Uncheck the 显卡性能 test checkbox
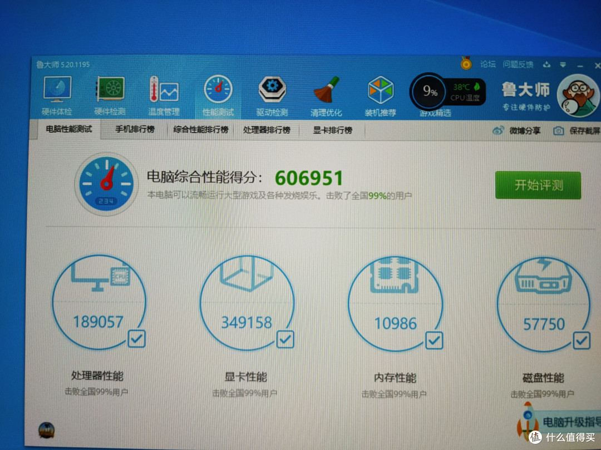Image resolution: width=601 pixels, height=450 pixels. (x=285, y=339)
